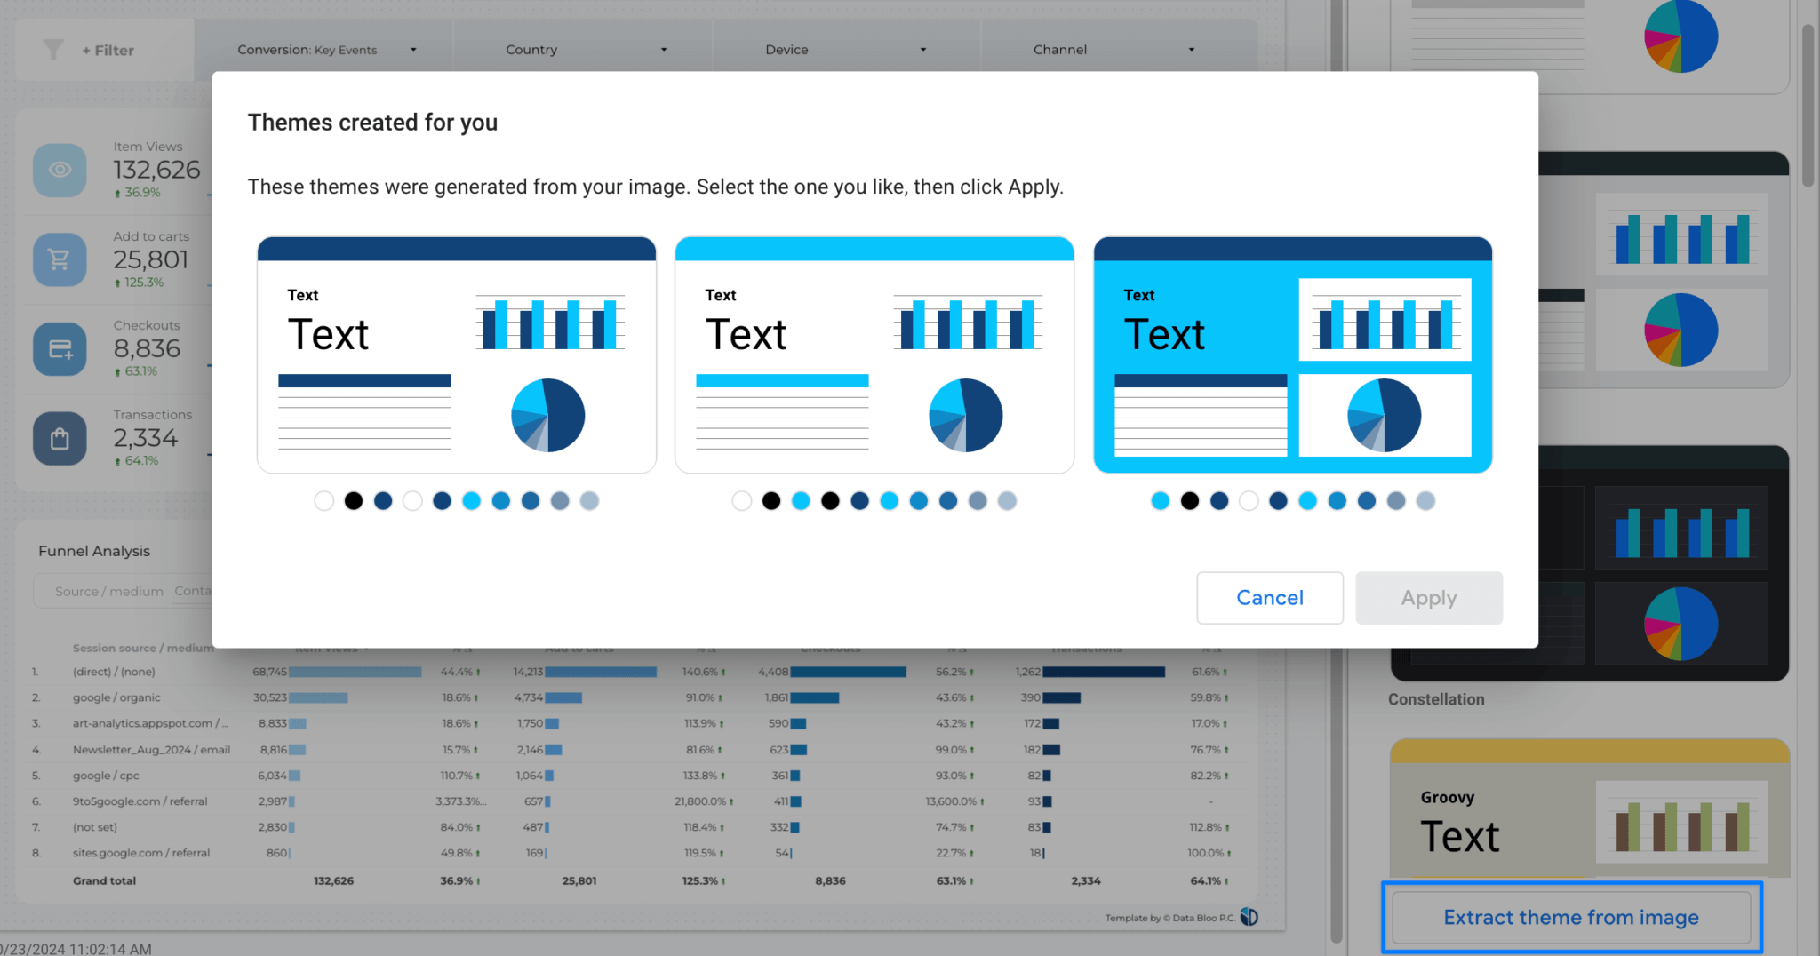Click the Checkouts card icon
The width and height of the screenshot is (1820, 956).
[x=60, y=348]
